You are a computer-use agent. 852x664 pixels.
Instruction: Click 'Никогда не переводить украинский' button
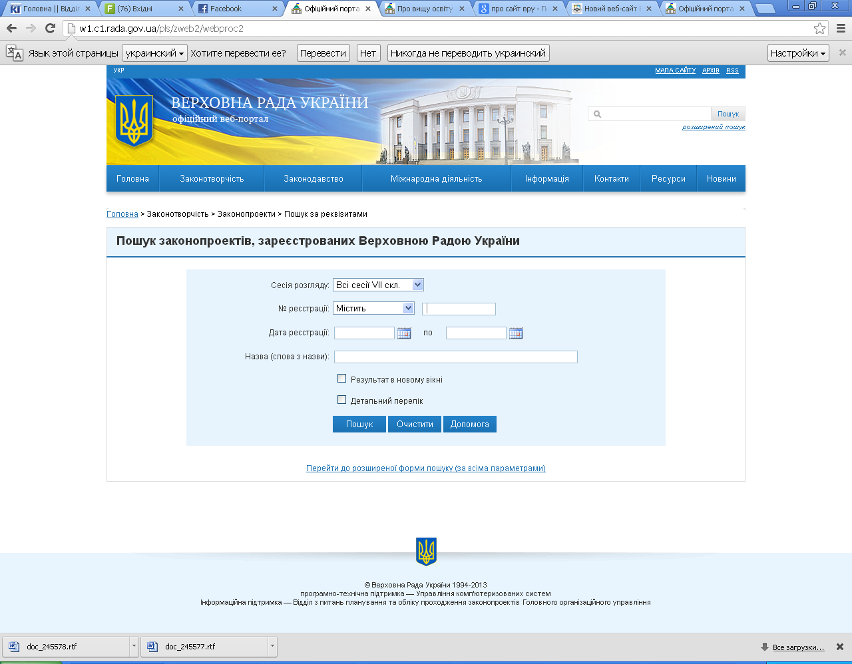tap(469, 53)
